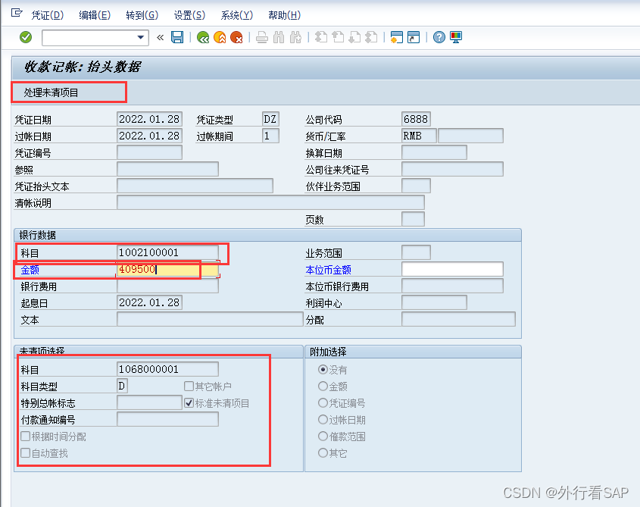Screen dimensions: 640x507
Task: Click the 分配 input field
Action: click(x=458, y=320)
